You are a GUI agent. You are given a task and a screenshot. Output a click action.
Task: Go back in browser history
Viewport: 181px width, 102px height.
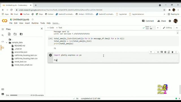point(3,10)
